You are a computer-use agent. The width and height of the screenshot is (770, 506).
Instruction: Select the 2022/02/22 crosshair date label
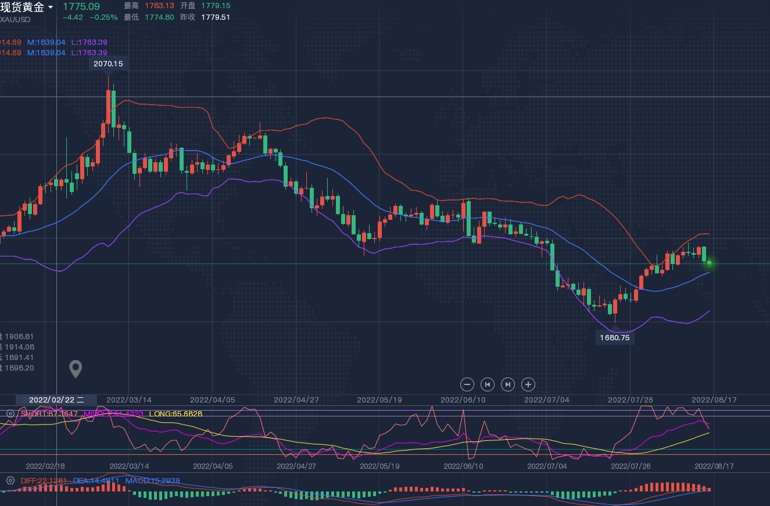pyautogui.click(x=56, y=400)
